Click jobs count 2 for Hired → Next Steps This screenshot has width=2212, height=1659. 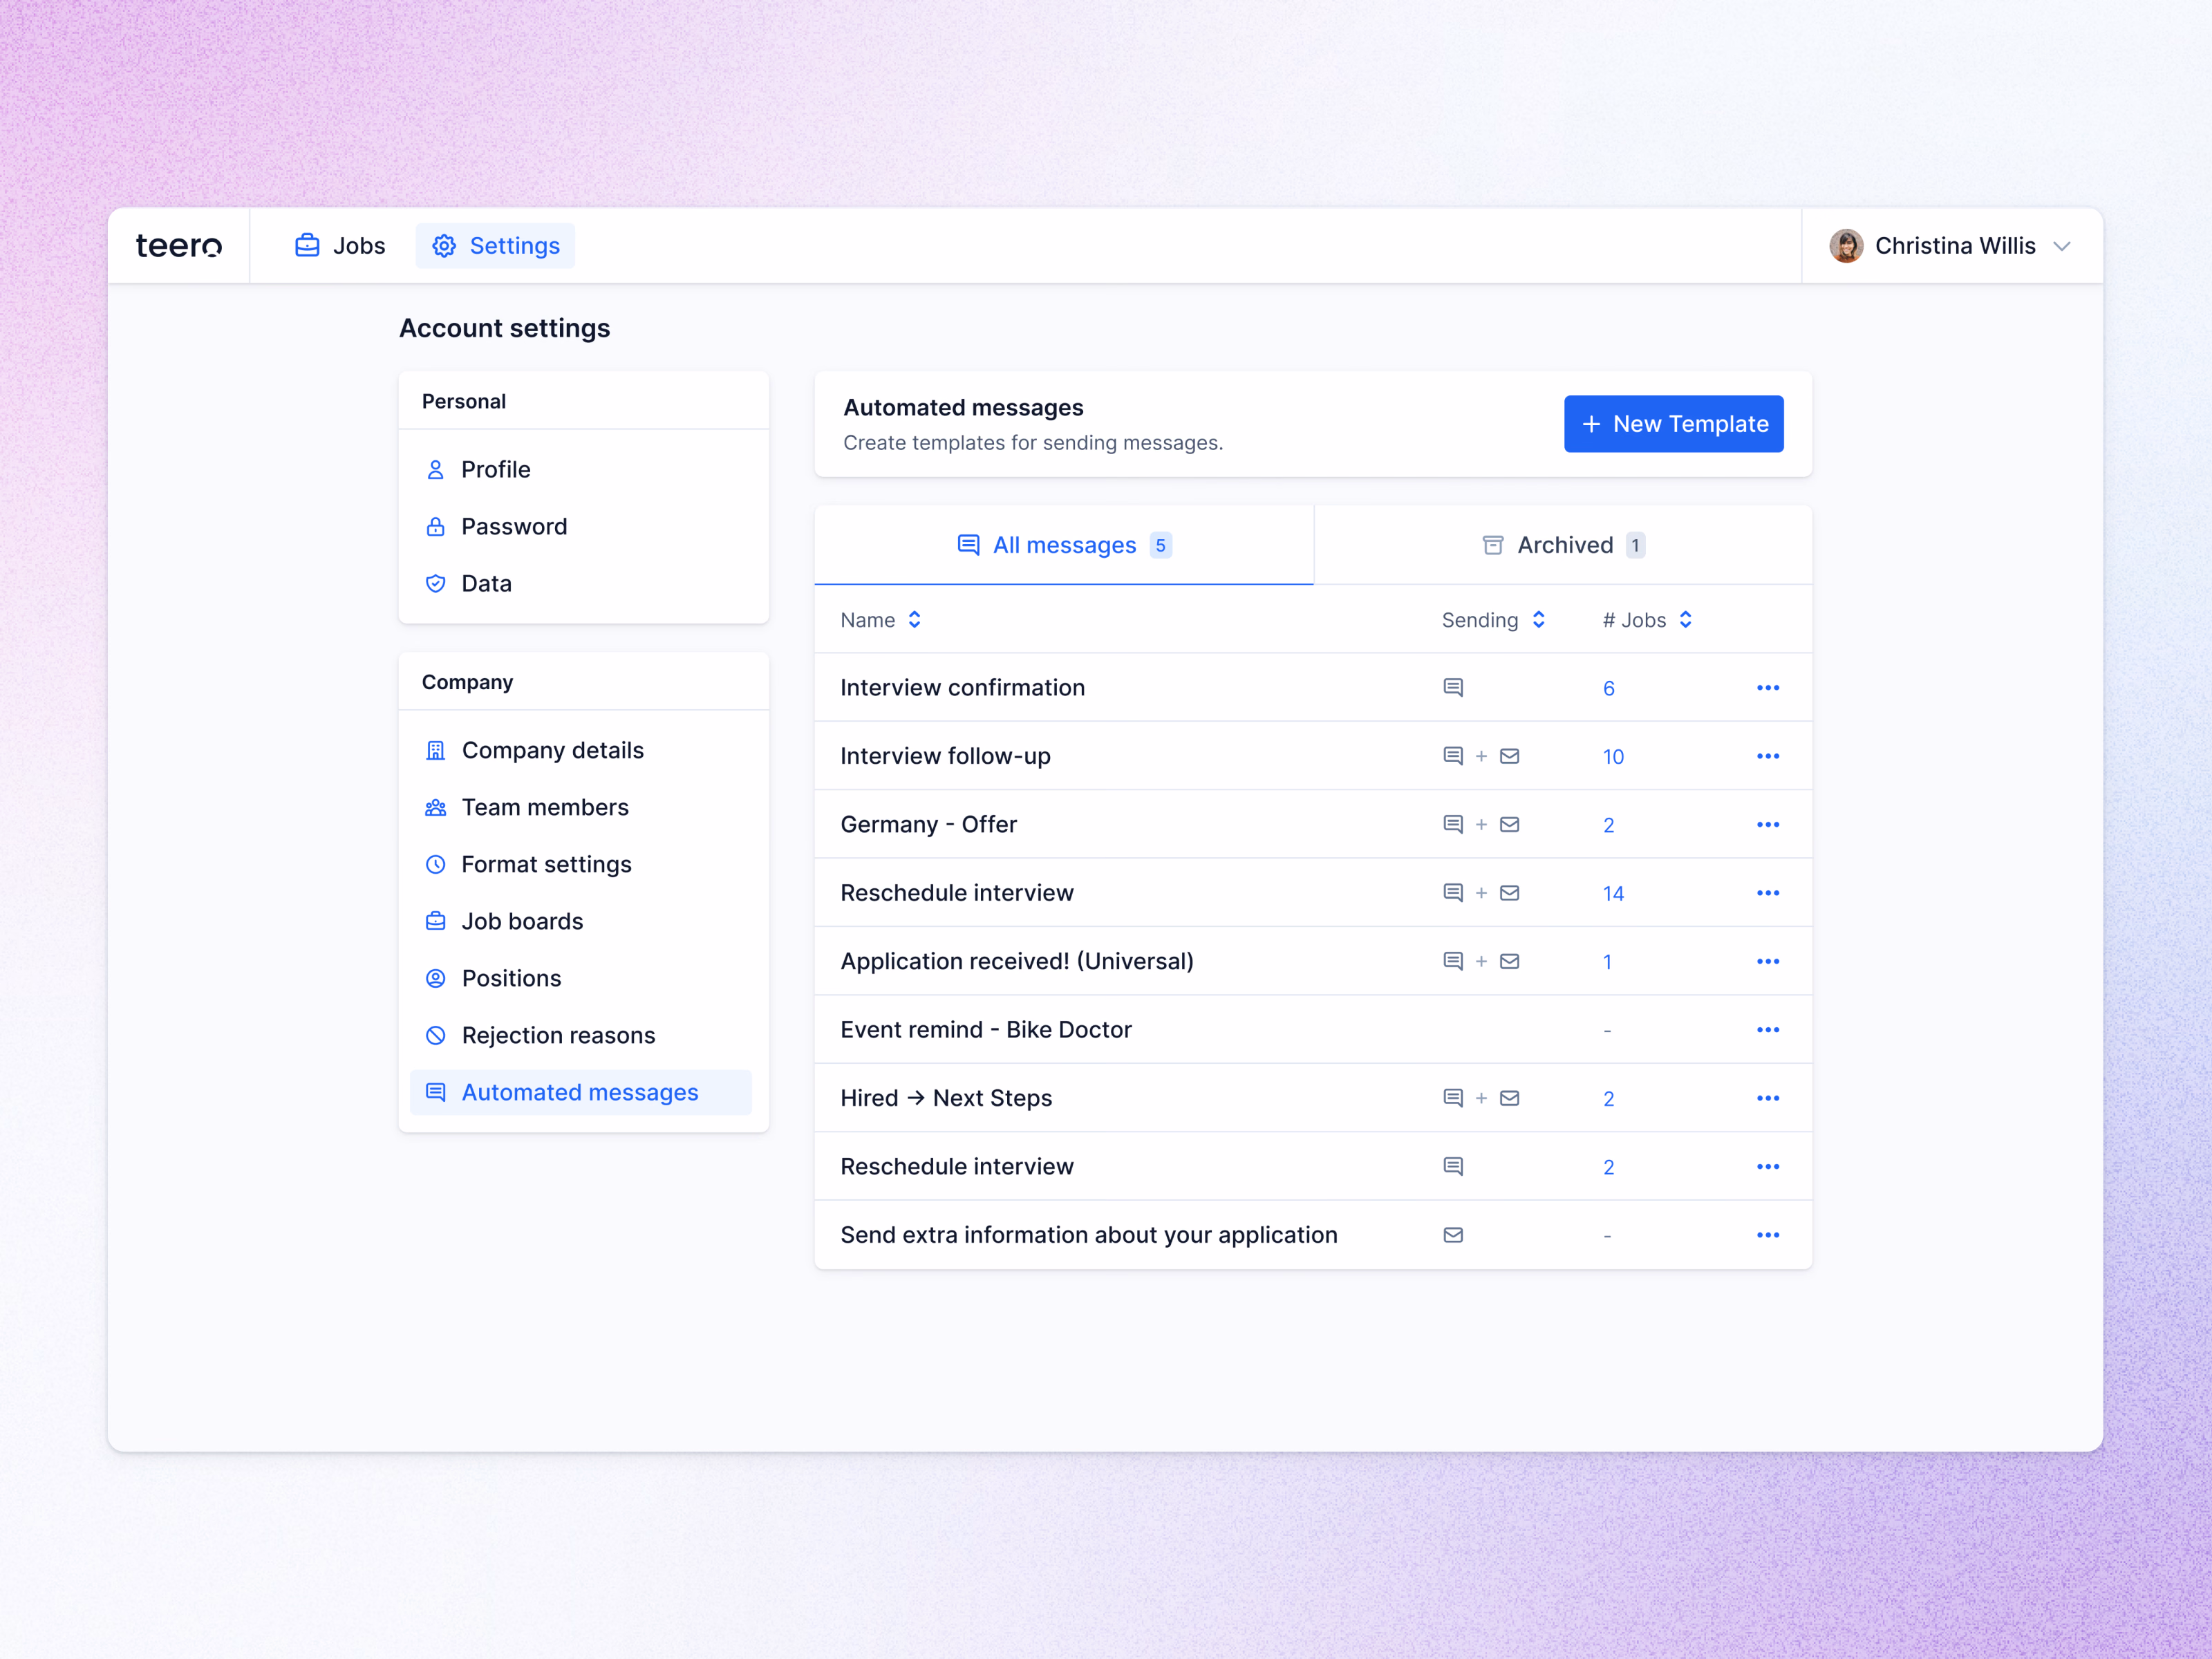click(1609, 1099)
